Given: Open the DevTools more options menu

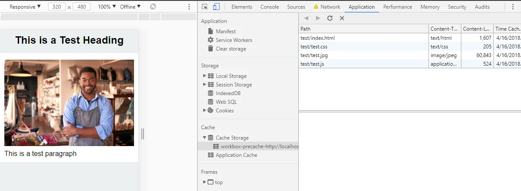Looking at the screenshot, I should pos(513,7).
